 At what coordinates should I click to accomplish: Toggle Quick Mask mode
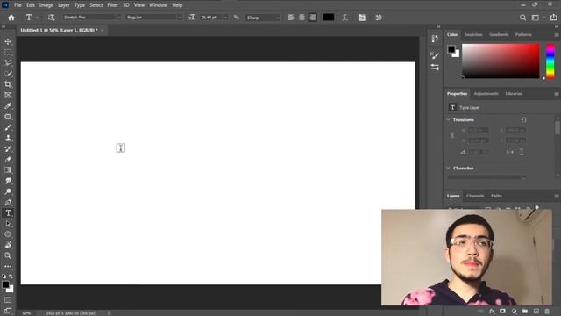click(8, 300)
